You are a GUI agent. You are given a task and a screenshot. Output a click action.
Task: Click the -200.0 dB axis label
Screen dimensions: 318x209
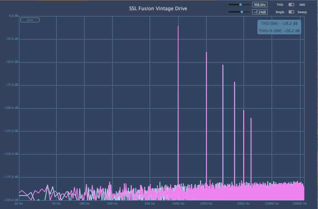(11, 200)
